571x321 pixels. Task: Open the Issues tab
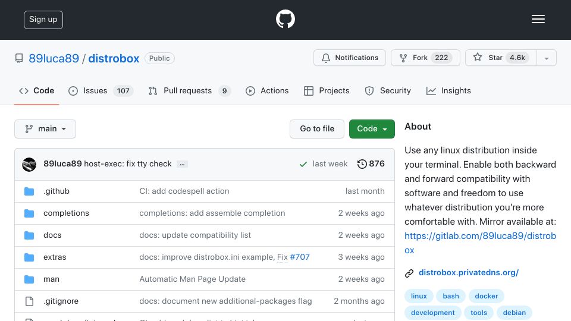pos(101,90)
